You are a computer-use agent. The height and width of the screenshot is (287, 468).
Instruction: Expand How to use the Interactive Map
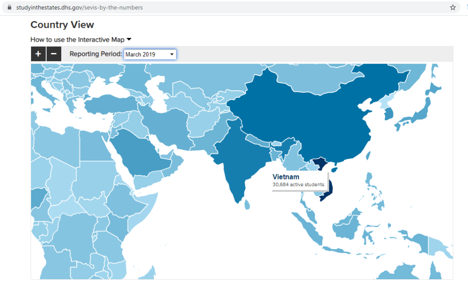point(80,40)
